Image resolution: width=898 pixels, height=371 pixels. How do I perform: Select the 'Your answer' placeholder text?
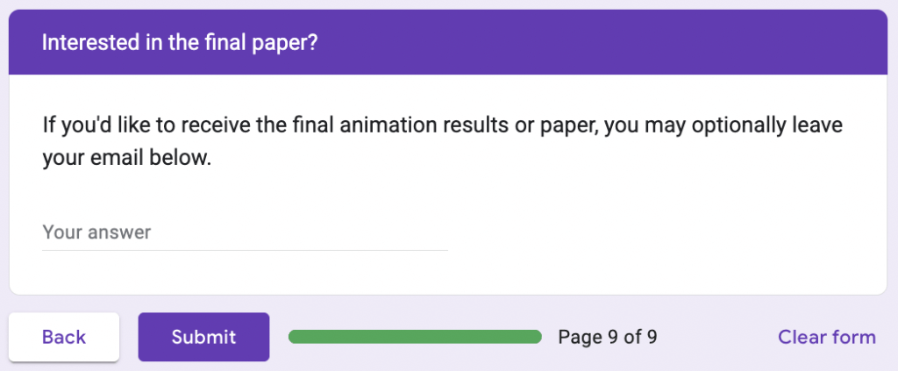pos(96,232)
